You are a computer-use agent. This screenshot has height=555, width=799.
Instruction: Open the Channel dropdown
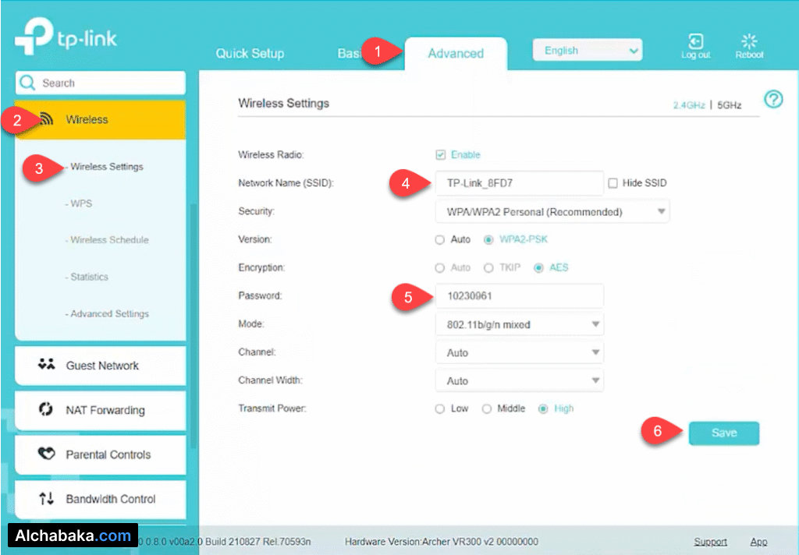pyautogui.click(x=520, y=352)
